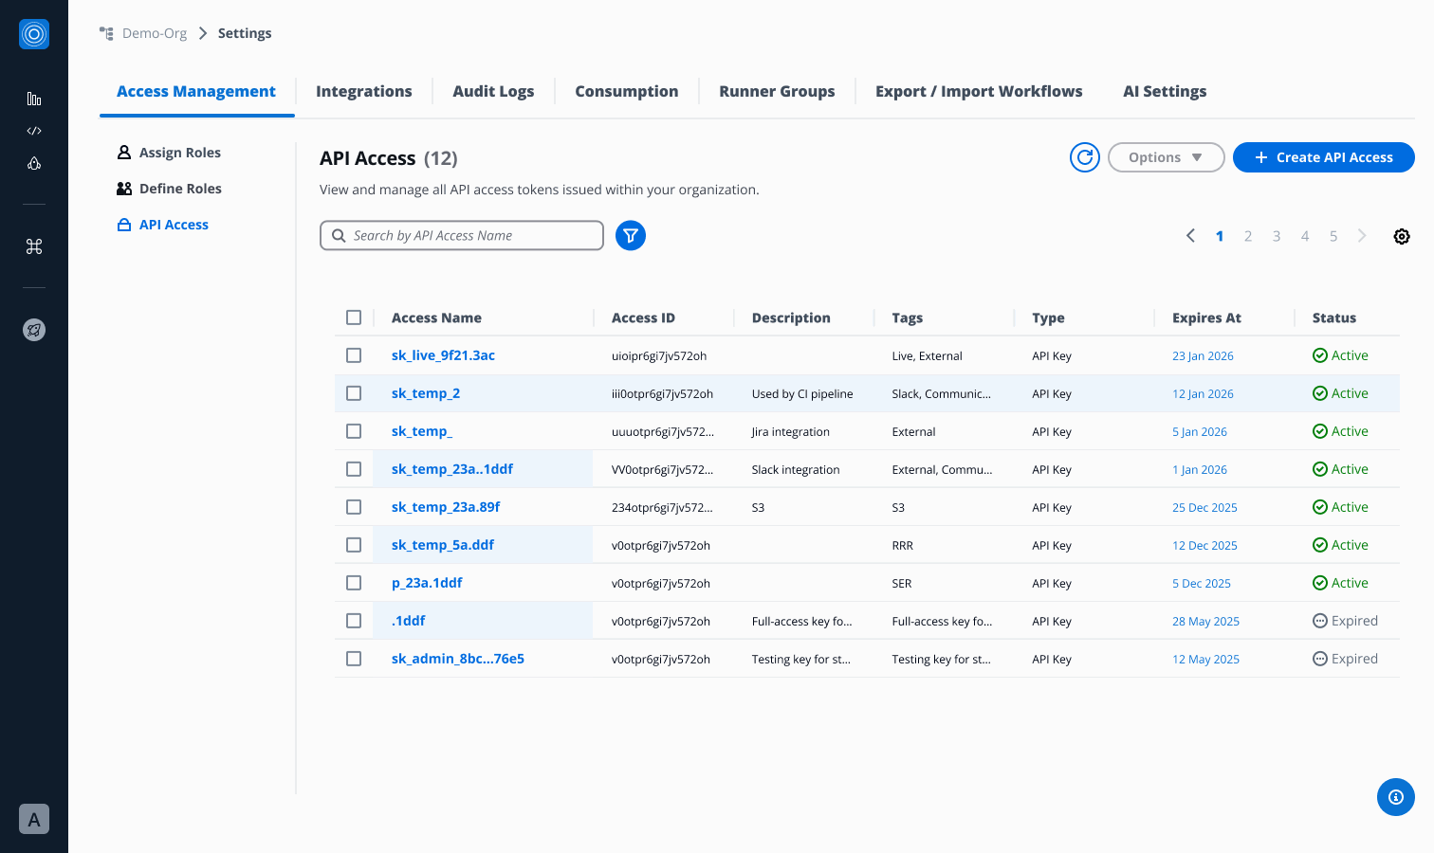Open the sk_temp_2 access name link
The height and width of the screenshot is (853, 1434).
pos(426,393)
